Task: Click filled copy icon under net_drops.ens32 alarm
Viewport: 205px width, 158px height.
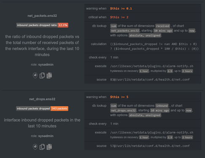Action: pos(49,147)
